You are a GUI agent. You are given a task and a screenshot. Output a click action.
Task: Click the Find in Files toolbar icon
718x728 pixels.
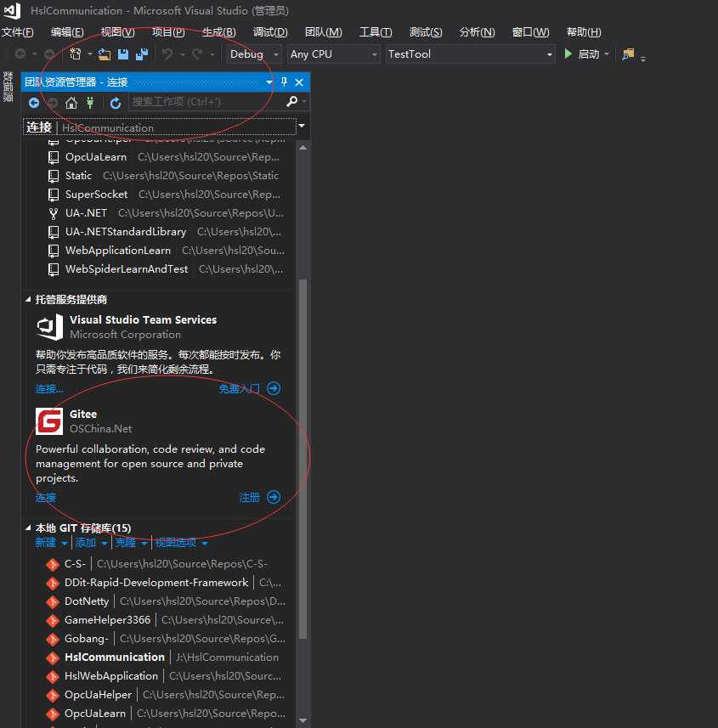628,54
